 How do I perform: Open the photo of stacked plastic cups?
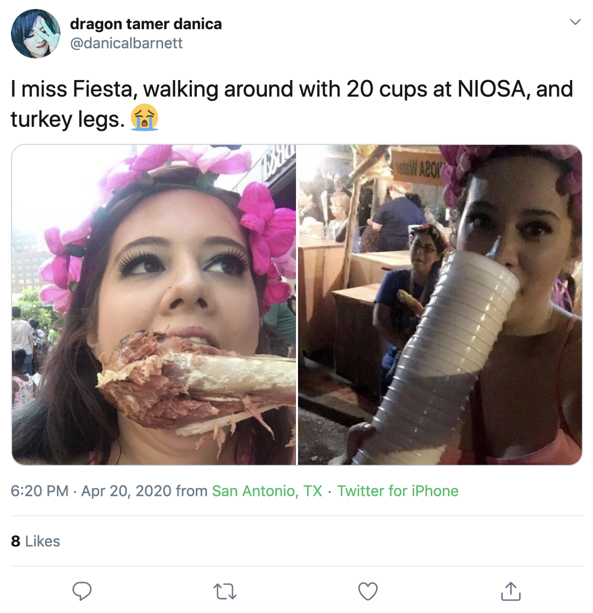pyautogui.click(x=440, y=305)
